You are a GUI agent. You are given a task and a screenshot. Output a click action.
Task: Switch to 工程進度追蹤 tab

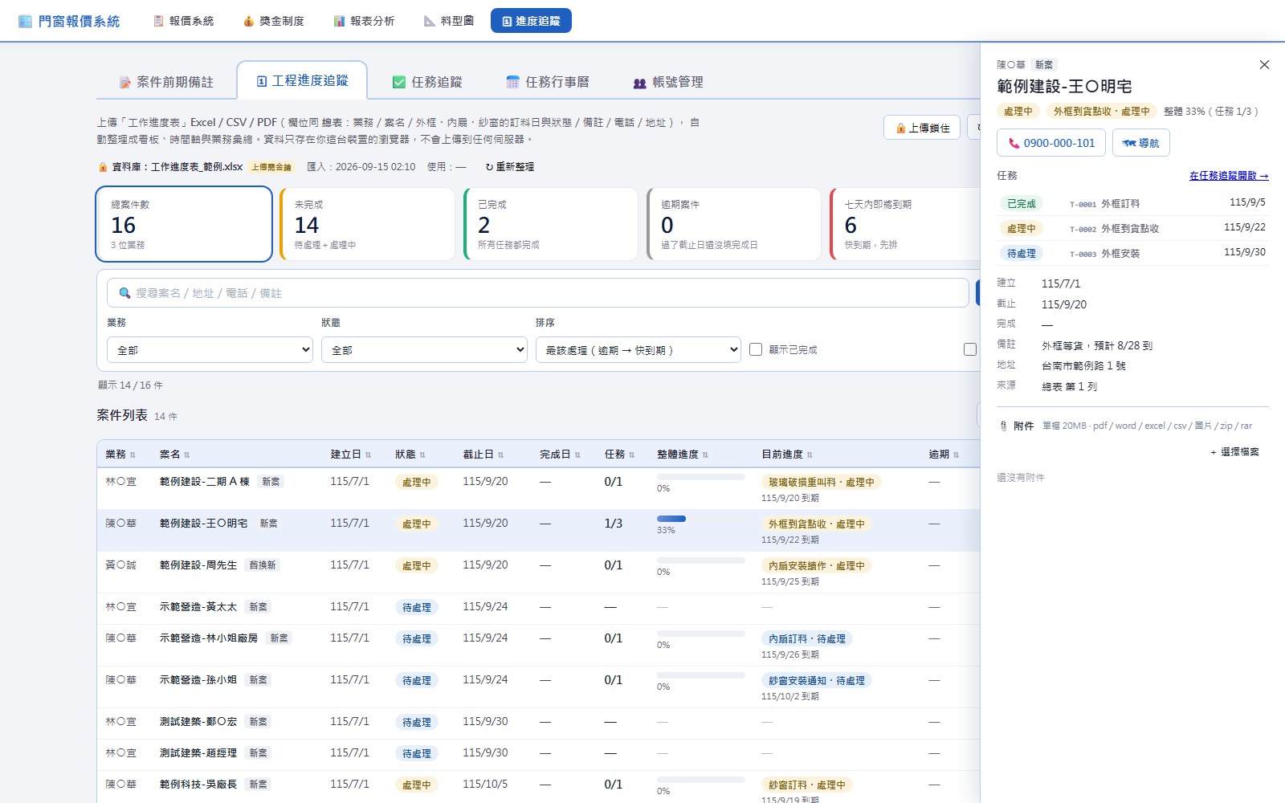302,80
